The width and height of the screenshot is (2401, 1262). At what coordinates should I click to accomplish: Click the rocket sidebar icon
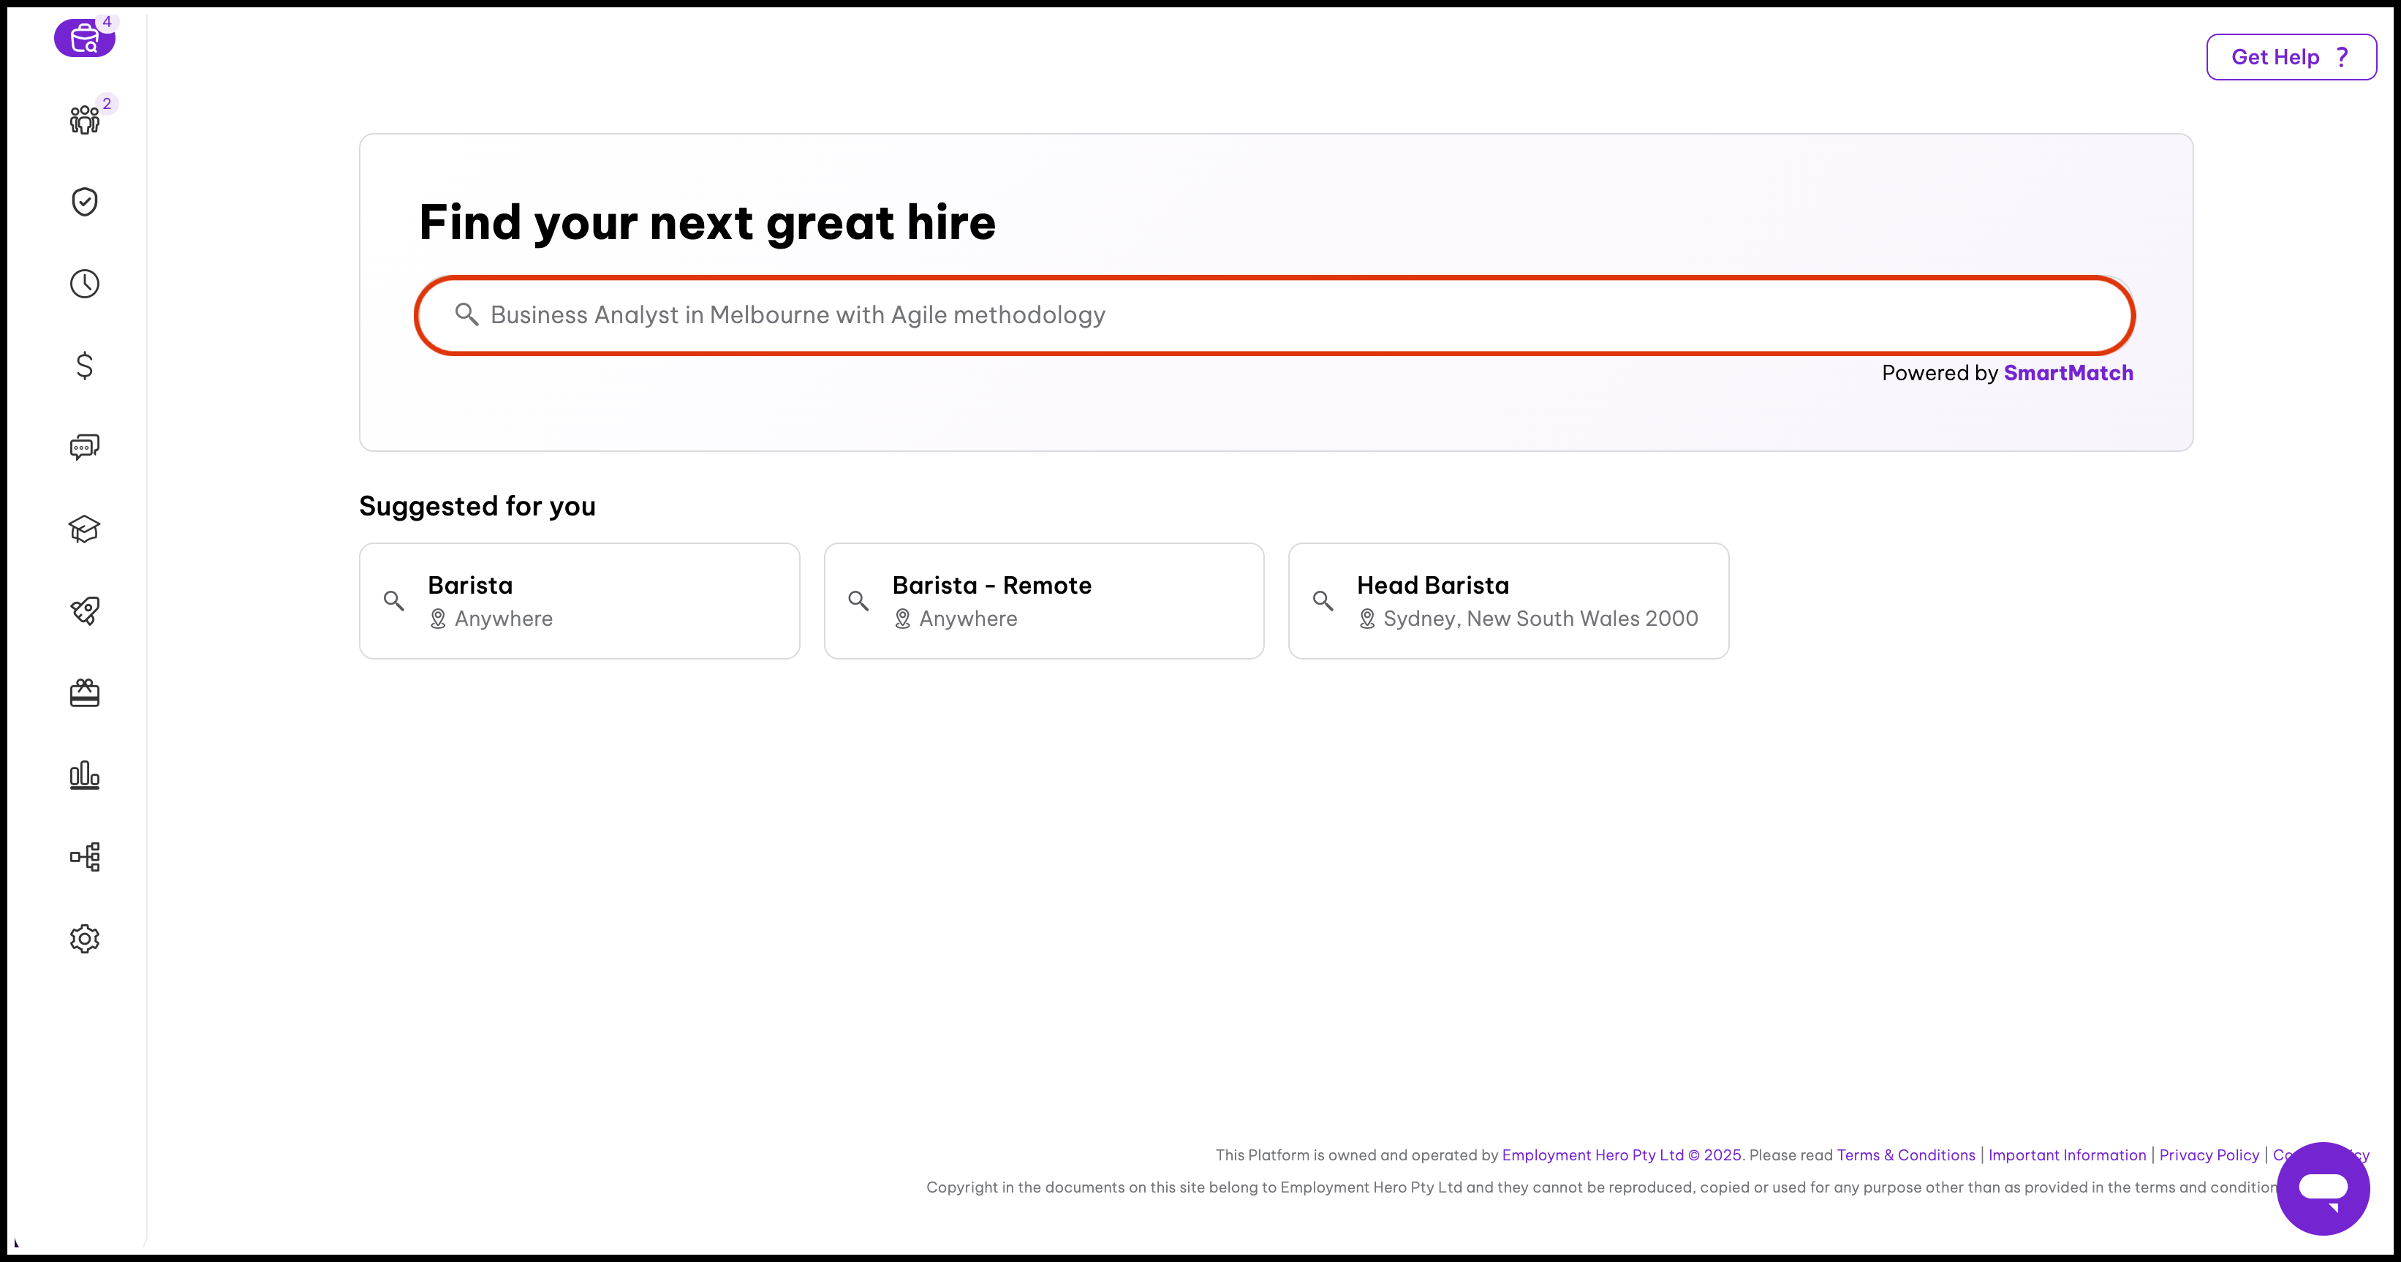pyautogui.click(x=84, y=611)
